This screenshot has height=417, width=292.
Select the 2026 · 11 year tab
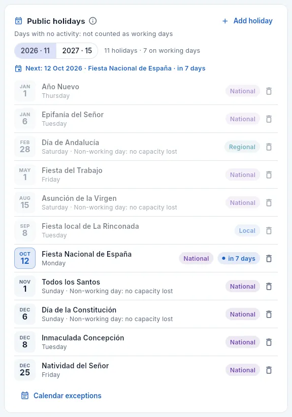tap(36, 51)
